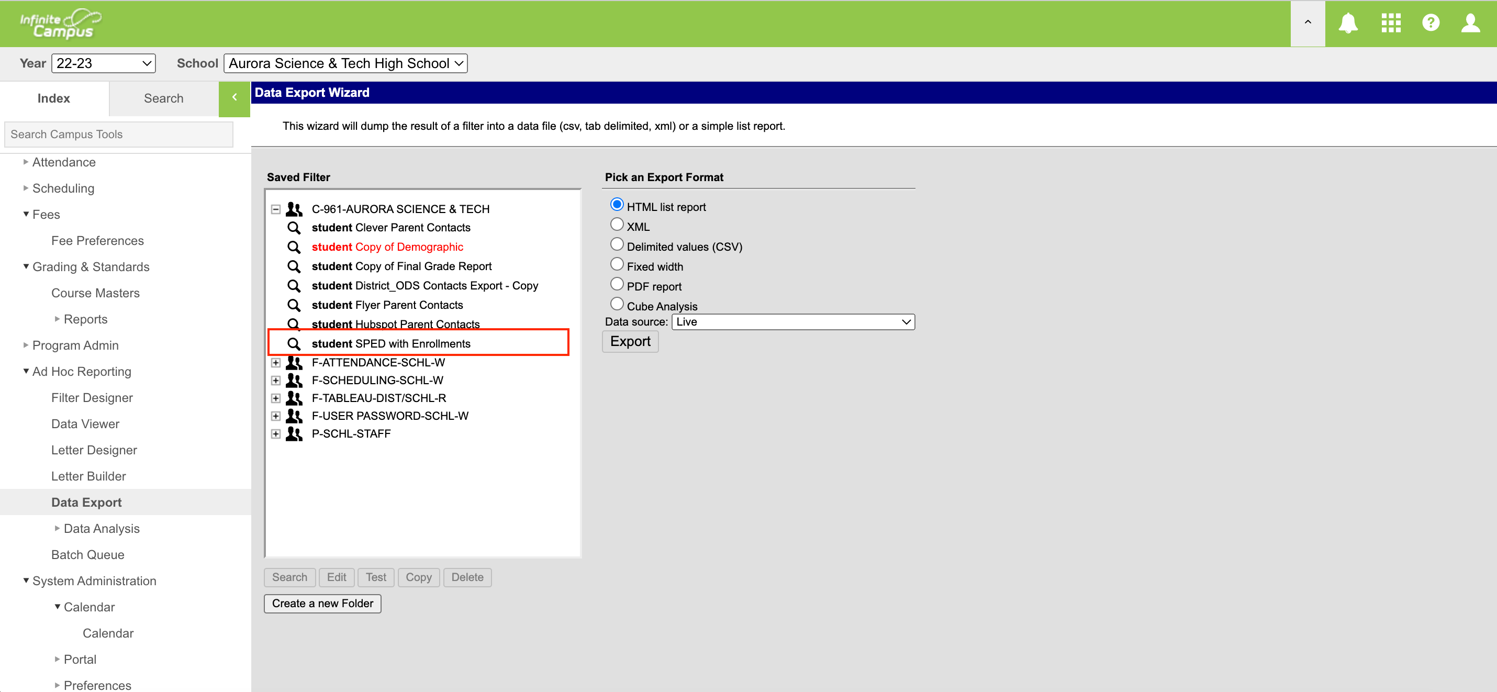This screenshot has width=1497, height=692.
Task: Expand the Scheduling sidebar menu
Action: pyautogui.click(x=26, y=188)
